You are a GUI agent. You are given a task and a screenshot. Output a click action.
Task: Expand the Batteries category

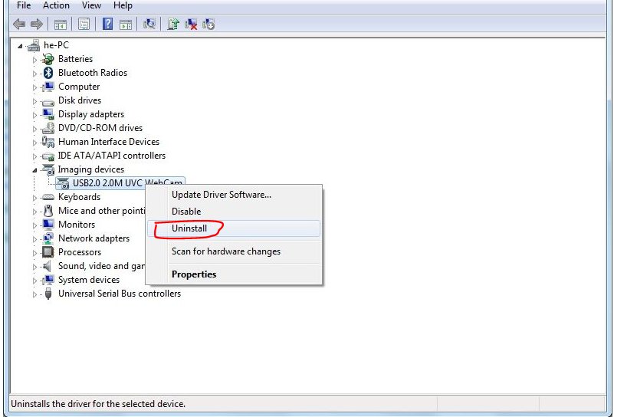point(34,60)
